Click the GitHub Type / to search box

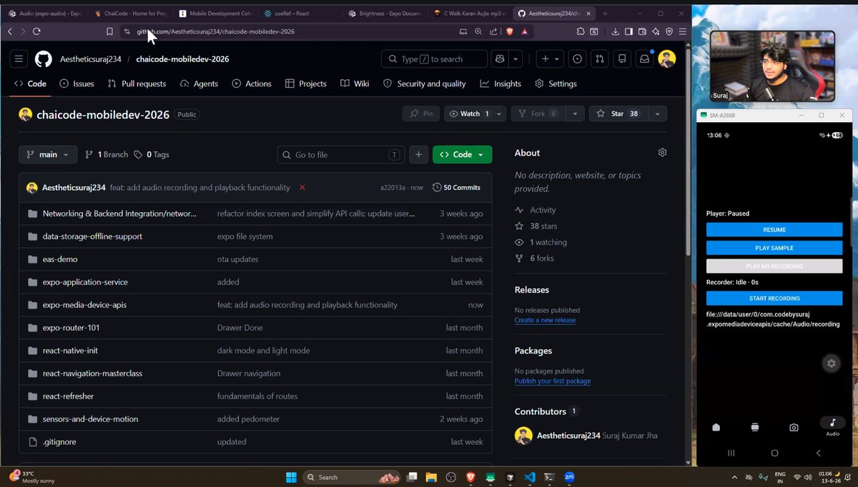(x=434, y=59)
